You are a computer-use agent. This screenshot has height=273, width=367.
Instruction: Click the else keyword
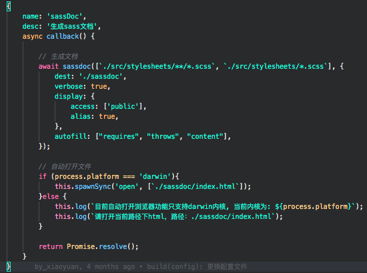(x=50, y=196)
